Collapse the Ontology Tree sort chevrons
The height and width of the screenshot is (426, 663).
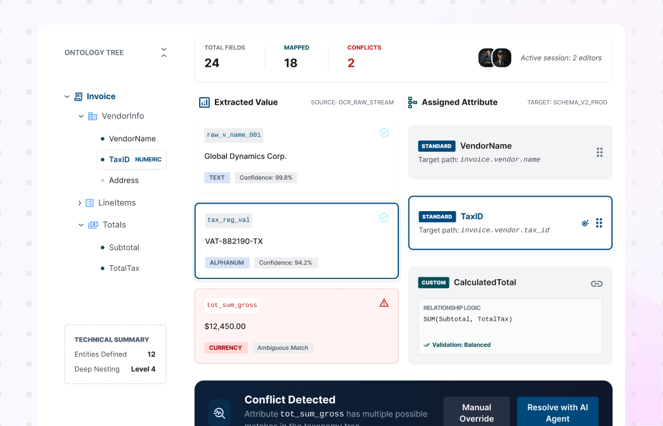164,52
